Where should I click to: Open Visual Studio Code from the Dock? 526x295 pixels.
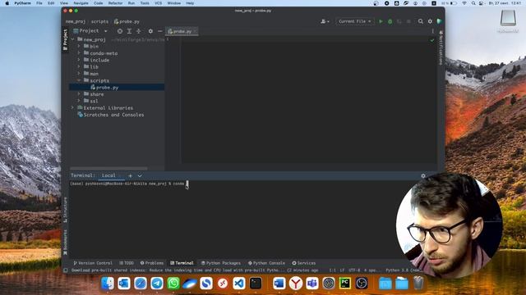[239, 284]
